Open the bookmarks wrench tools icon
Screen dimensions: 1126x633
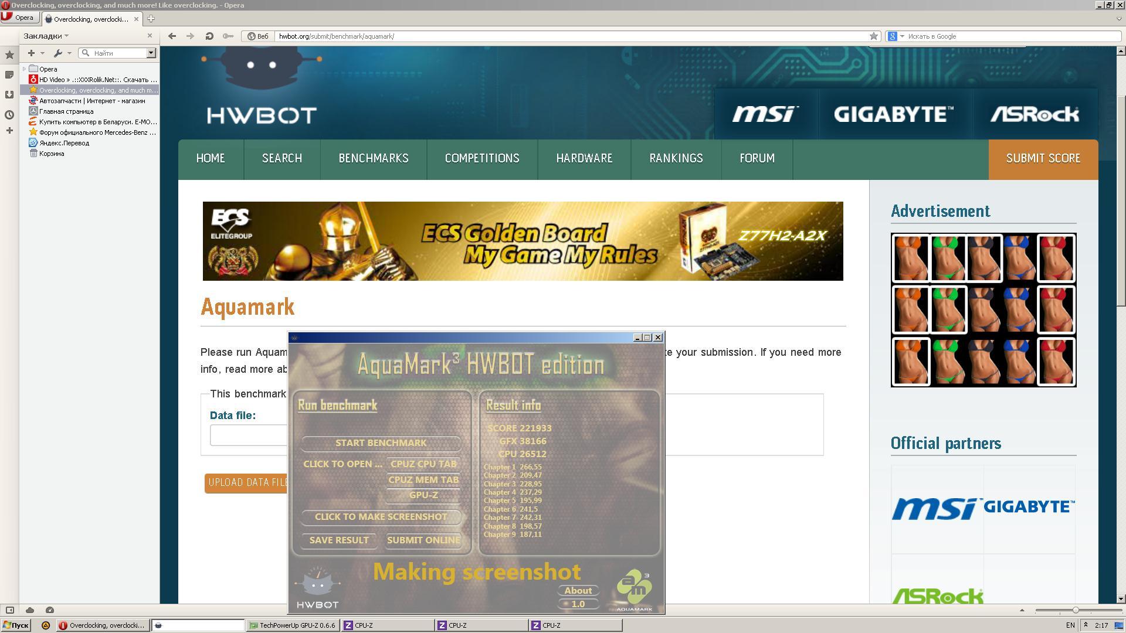57,53
